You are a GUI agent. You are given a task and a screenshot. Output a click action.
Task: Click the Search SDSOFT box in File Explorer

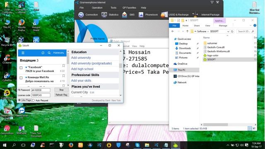246,31
